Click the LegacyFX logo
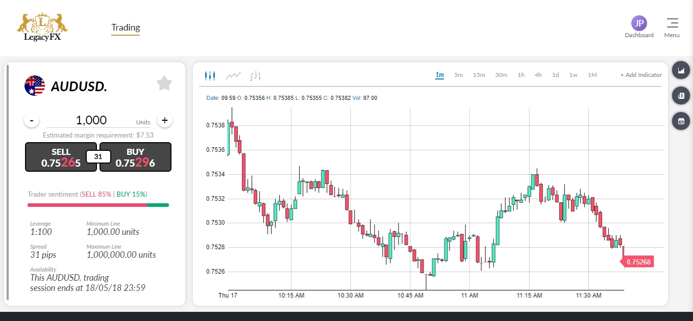 pos(42,26)
